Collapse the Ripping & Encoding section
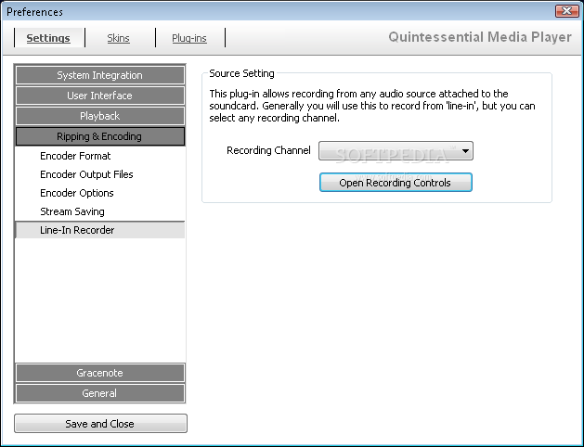Viewport: 584px width, 447px height. pyautogui.click(x=100, y=136)
